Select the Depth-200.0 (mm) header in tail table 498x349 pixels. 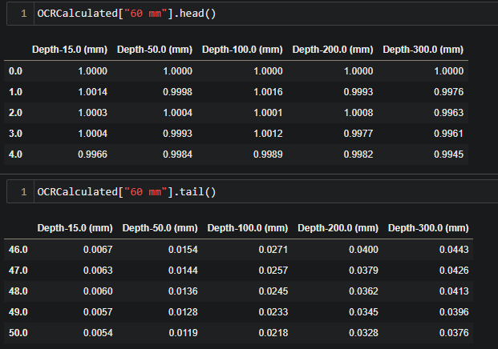tap(338, 228)
